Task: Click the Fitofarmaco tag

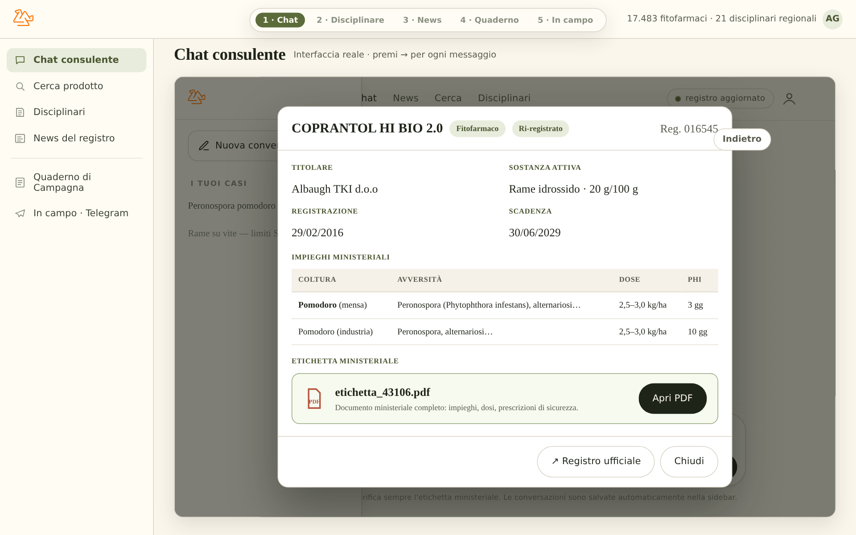Action: pyautogui.click(x=477, y=129)
